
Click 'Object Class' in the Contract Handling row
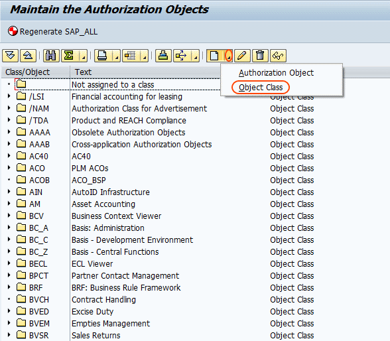(x=292, y=299)
